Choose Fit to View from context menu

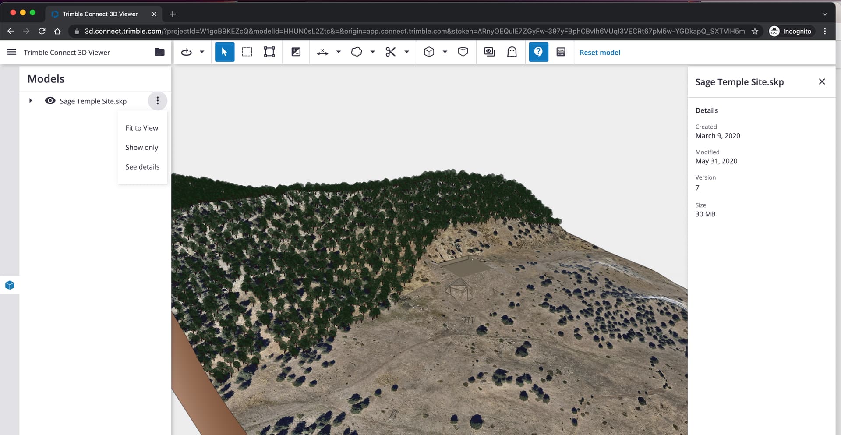pyautogui.click(x=141, y=128)
